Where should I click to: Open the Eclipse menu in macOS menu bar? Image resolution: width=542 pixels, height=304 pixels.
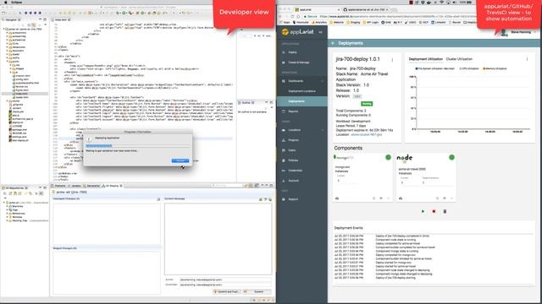(x=16, y=2)
